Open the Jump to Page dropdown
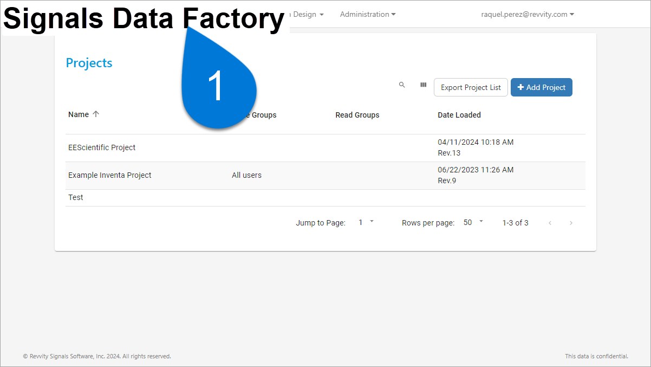 click(x=366, y=222)
